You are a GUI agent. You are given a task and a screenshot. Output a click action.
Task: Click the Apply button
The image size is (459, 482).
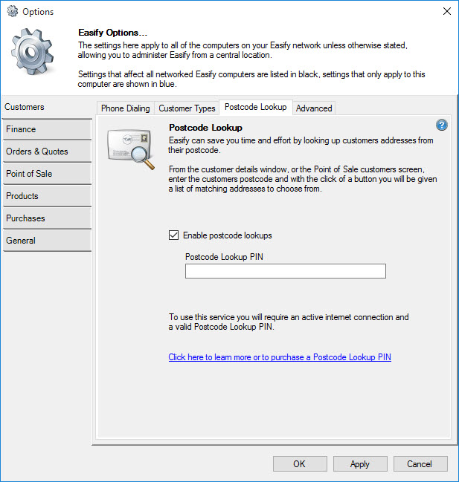tap(359, 464)
